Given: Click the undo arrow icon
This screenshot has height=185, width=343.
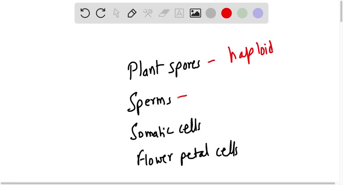Looking at the screenshot, I should 85,13.
